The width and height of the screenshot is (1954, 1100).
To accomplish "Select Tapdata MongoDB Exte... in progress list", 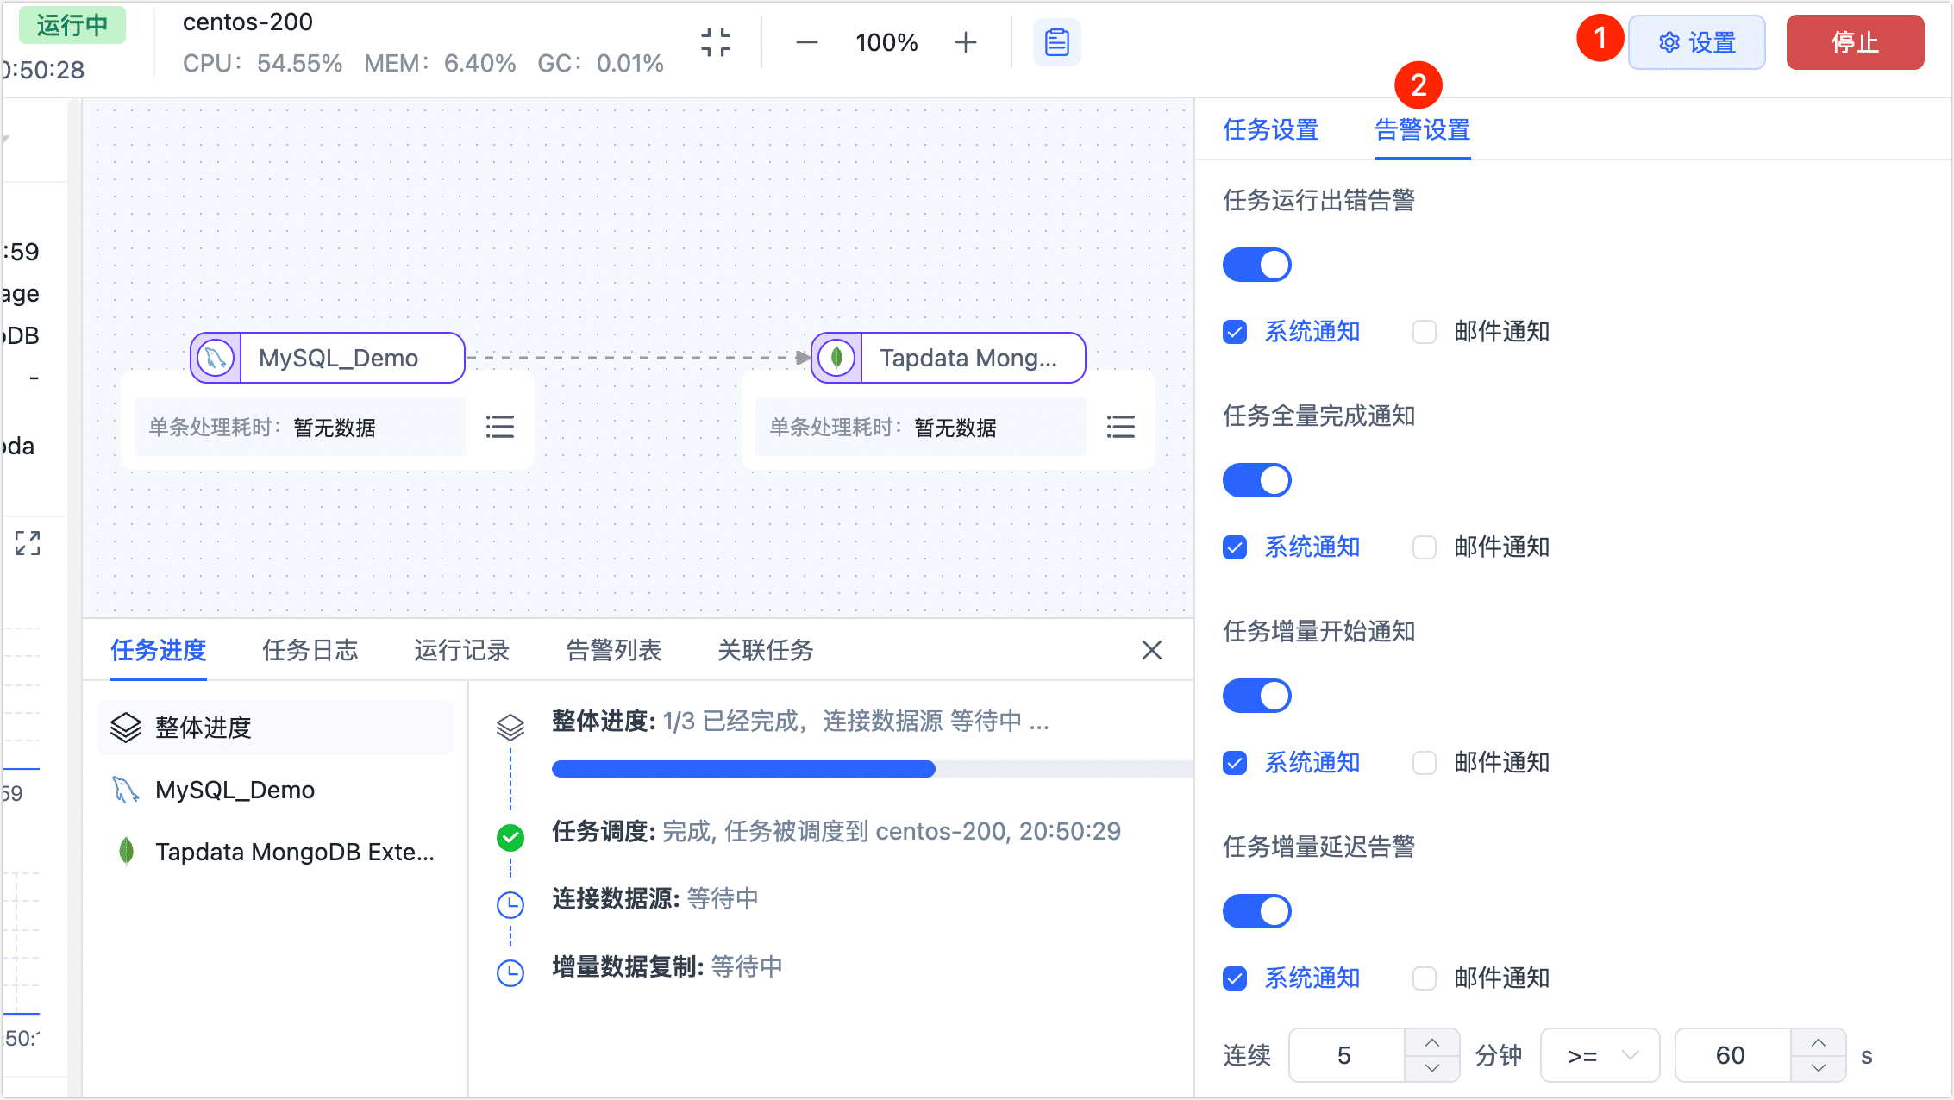I will (276, 852).
